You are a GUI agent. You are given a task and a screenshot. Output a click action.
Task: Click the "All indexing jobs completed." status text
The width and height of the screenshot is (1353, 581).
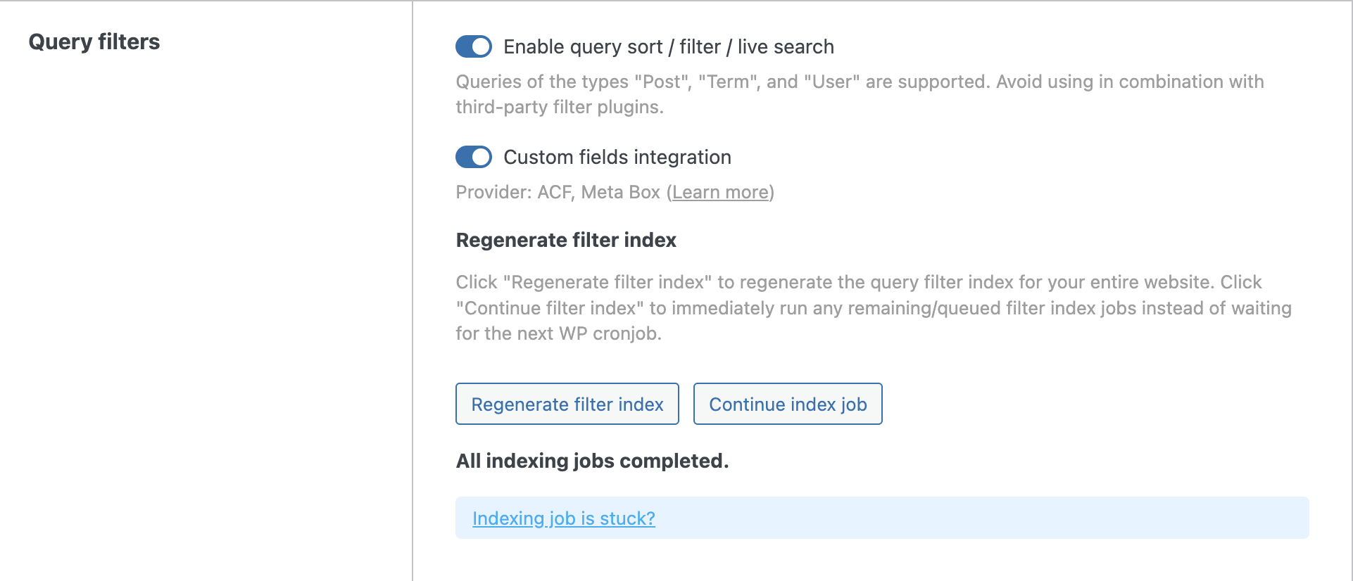coord(591,461)
